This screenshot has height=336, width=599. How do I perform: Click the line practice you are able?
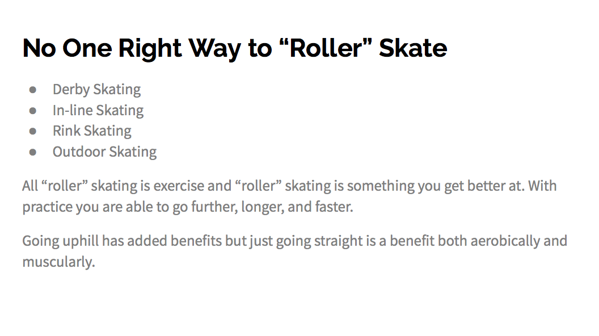click(x=188, y=207)
